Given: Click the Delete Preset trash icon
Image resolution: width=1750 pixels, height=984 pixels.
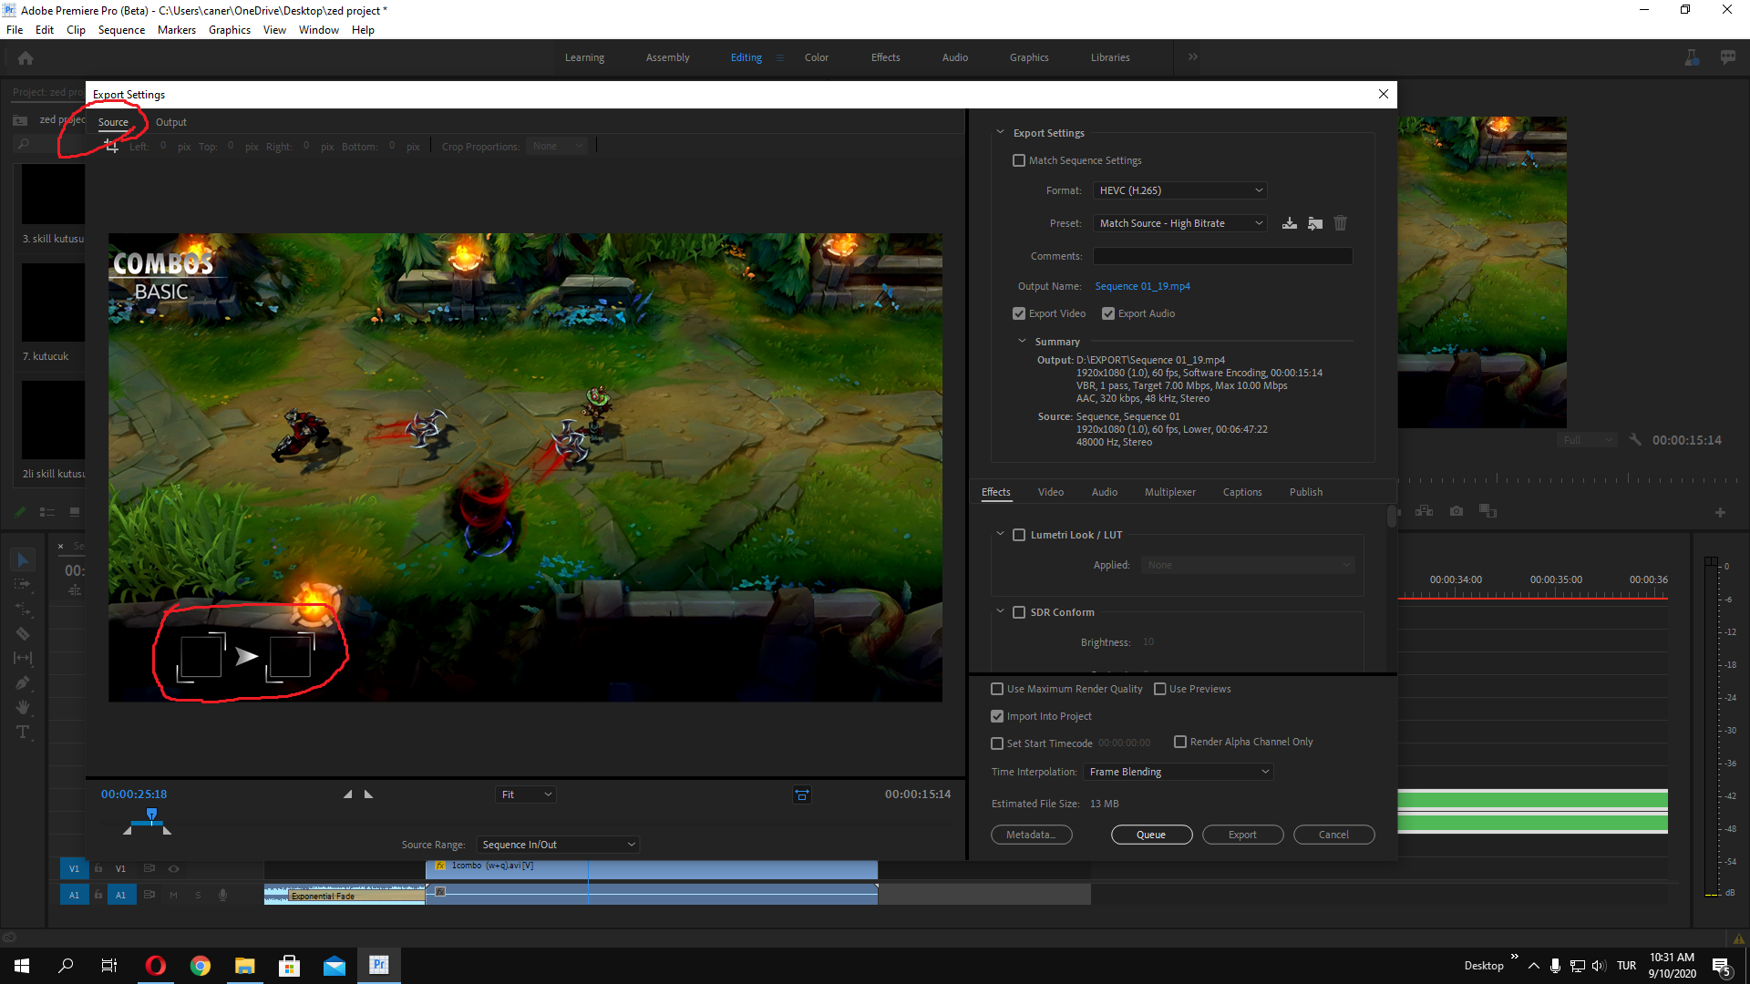Looking at the screenshot, I should pyautogui.click(x=1340, y=223).
